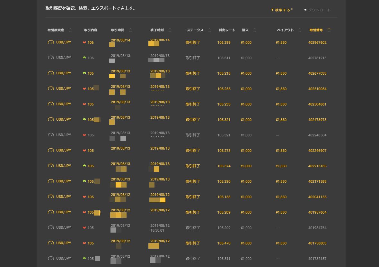Sort by 取引番号 column arrows

(329, 30)
